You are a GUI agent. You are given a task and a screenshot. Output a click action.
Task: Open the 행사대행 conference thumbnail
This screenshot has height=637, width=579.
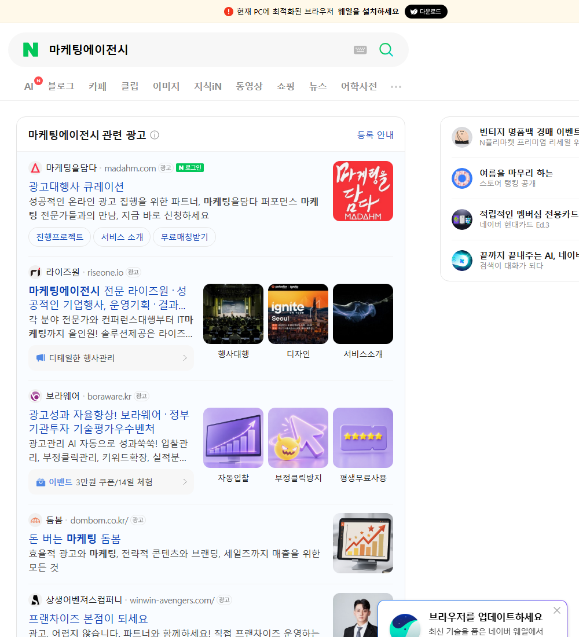pos(233,314)
